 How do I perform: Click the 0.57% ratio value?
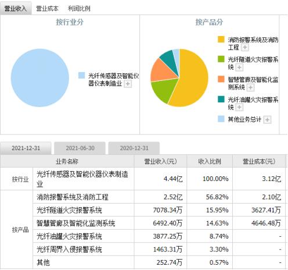(219, 262)
